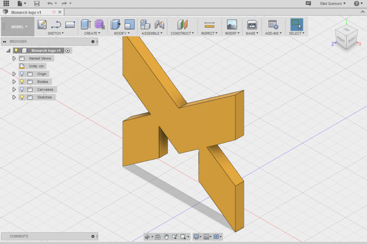Image resolution: width=367 pixels, height=244 pixels.
Task: Click the Insert image icon
Action: [232, 24]
